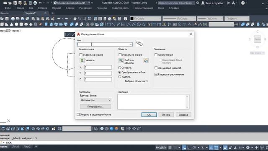The image size is (268, 151).
Task: Select the 'Удалить' radio option
Action: point(120,77)
